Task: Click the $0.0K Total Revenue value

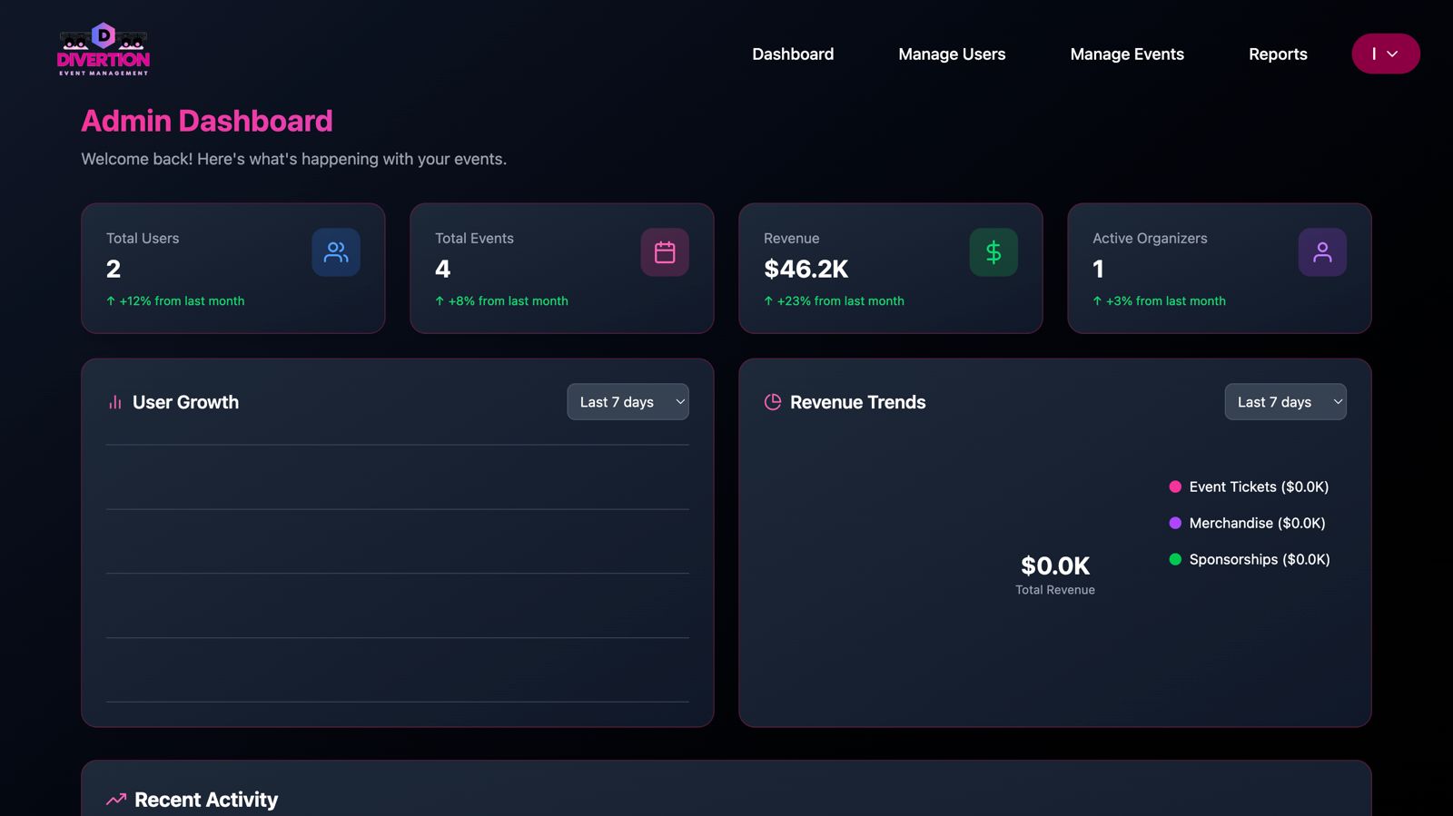Action: pos(1055,566)
